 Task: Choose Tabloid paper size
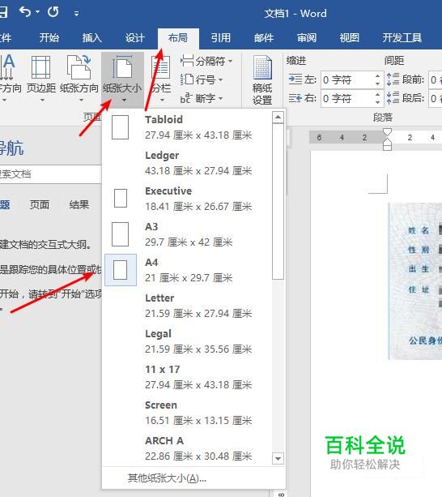[x=187, y=127]
